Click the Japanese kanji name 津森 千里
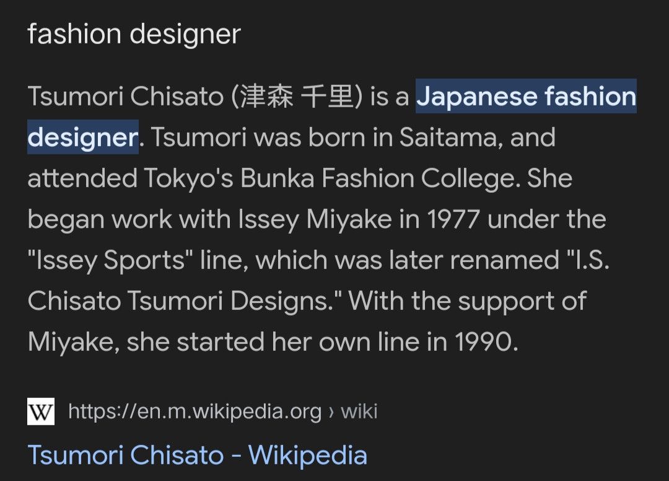 (x=297, y=97)
